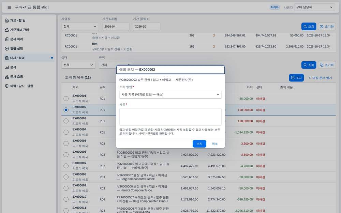Viewport: 341px width, 213px height.
Task: Click the lower 초기화 reset button
Action: pos(327,65)
